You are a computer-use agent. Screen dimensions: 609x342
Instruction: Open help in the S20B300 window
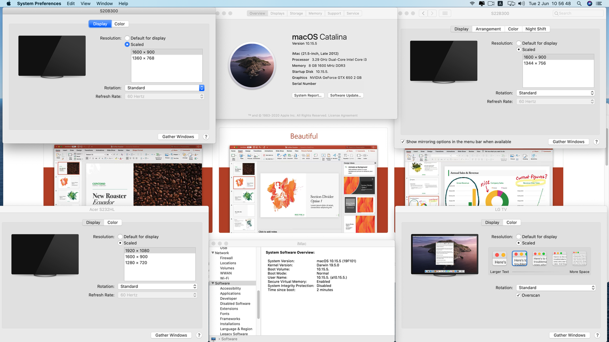206,137
